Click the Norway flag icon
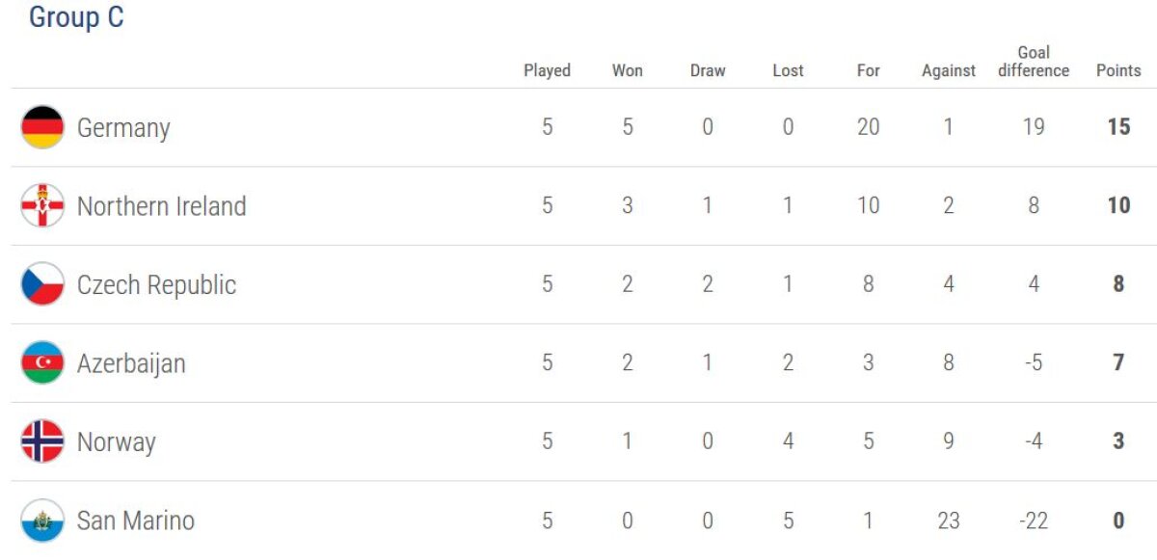Screen dimensions: 1157x560 pyautogui.click(x=42, y=442)
